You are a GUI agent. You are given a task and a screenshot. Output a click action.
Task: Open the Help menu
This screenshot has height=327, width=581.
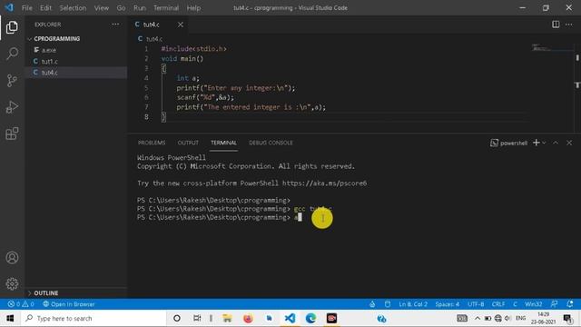(x=193, y=8)
